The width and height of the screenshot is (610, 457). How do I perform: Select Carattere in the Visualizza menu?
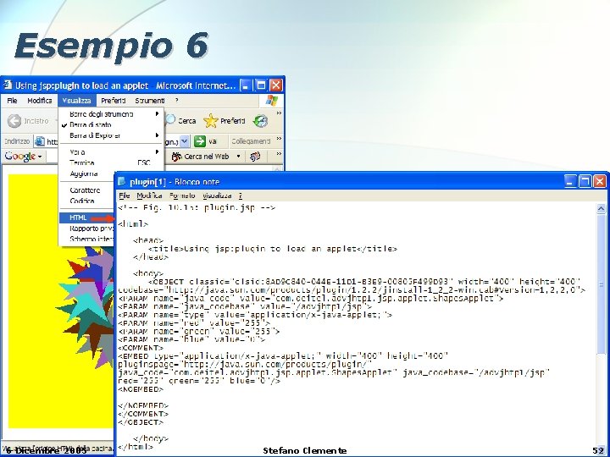click(86, 190)
